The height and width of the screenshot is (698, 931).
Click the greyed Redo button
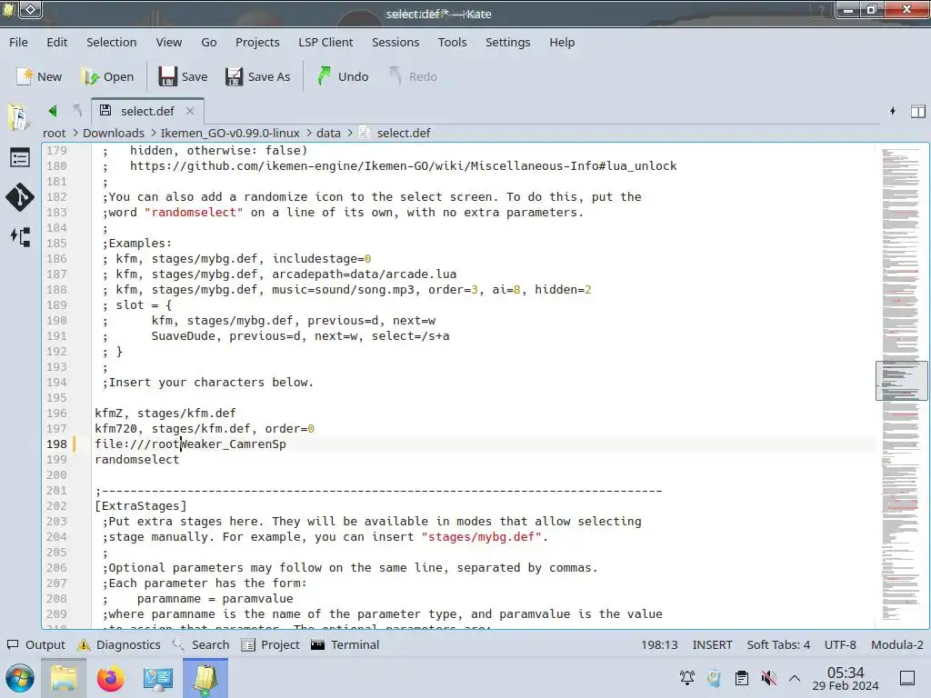click(413, 76)
